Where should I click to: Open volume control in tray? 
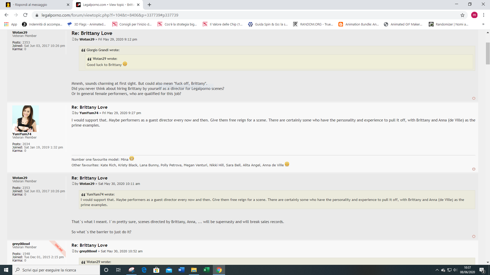456,270
